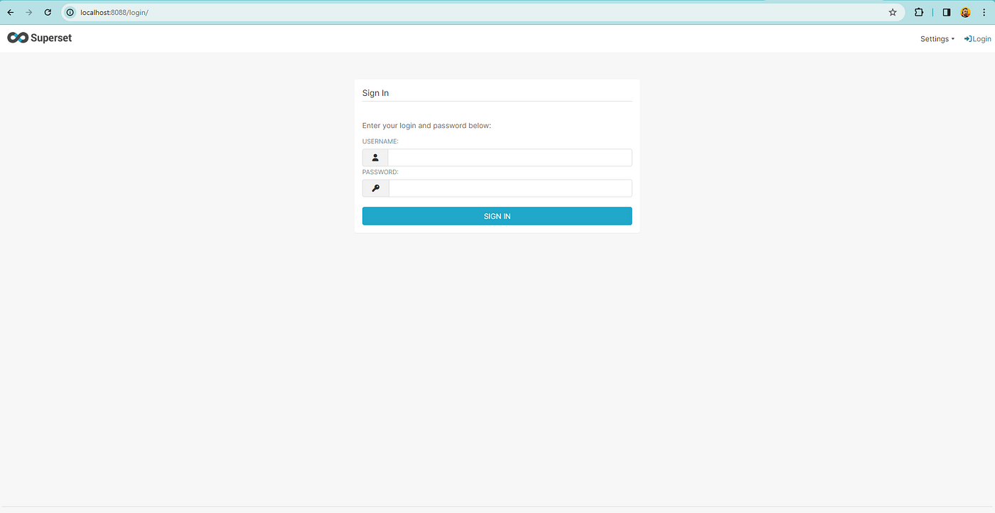Screen dimensions: 995x513
Task: Click the USERNAME: label
Action: point(380,141)
